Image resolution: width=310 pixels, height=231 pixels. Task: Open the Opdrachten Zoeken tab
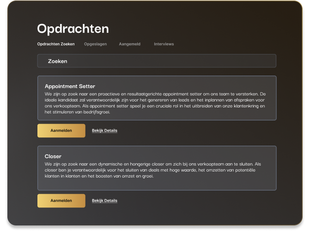pos(55,44)
